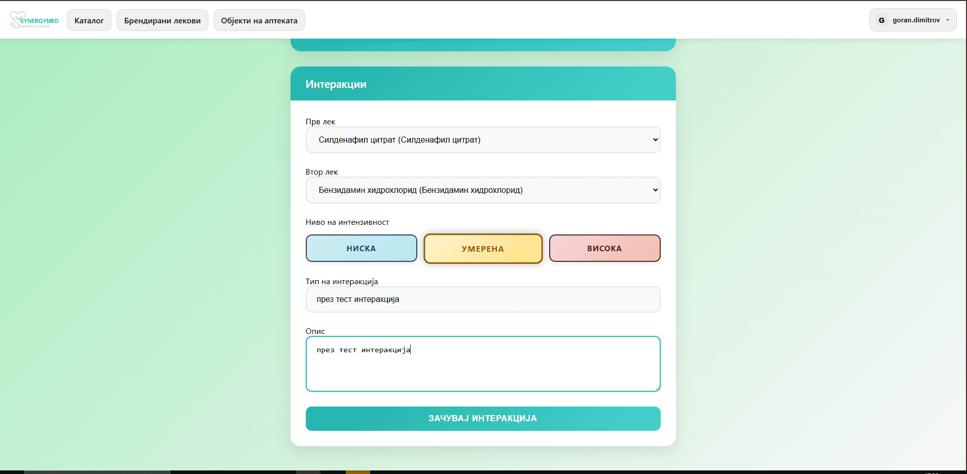This screenshot has height=474, width=967.
Task: Open the Каталог menu item
Action: [89, 20]
